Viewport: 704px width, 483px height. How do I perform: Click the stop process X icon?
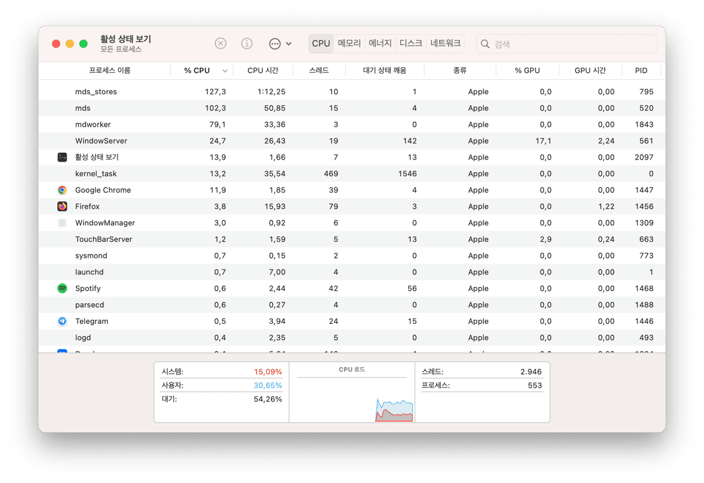tap(221, 43)
